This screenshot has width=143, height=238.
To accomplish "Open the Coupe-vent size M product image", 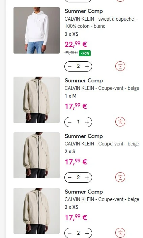I will pos(36,100).
